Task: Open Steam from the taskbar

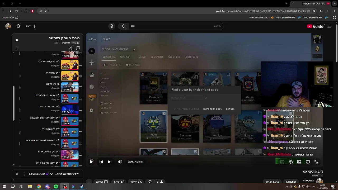Action: coord(82,187)
